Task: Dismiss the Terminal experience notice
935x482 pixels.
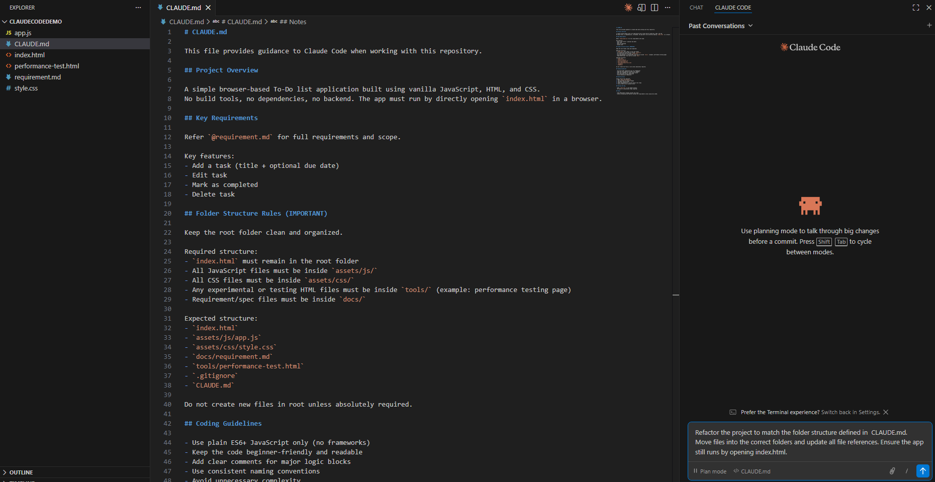Action: coord(886,412)
